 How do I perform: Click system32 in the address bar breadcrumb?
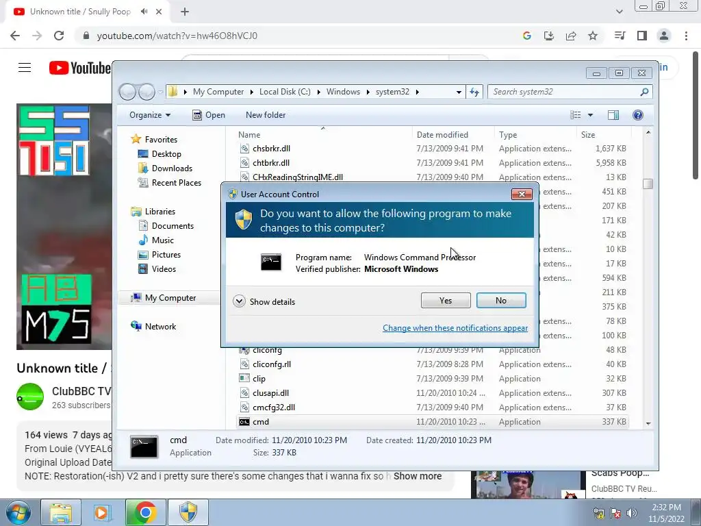[392, 92]
